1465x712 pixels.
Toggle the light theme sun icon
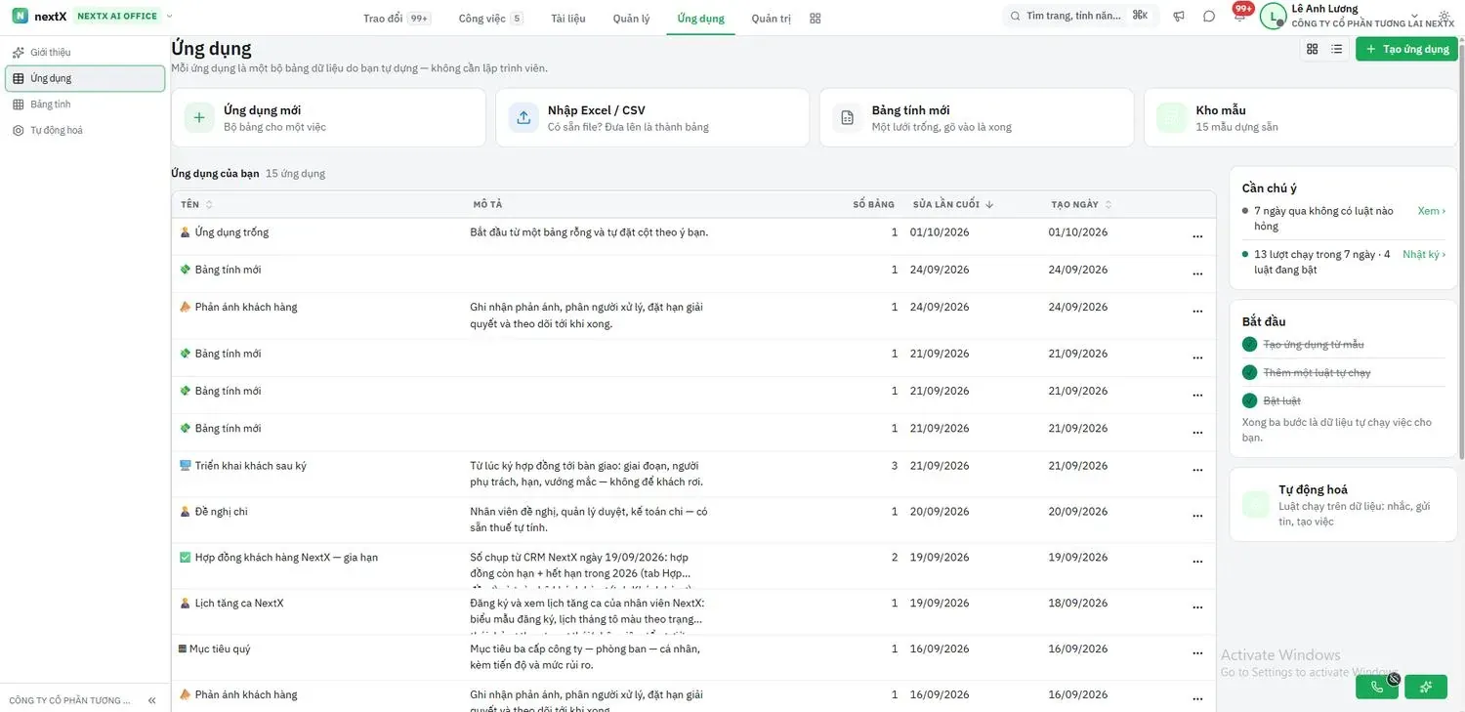click(x=1444, y=17)
